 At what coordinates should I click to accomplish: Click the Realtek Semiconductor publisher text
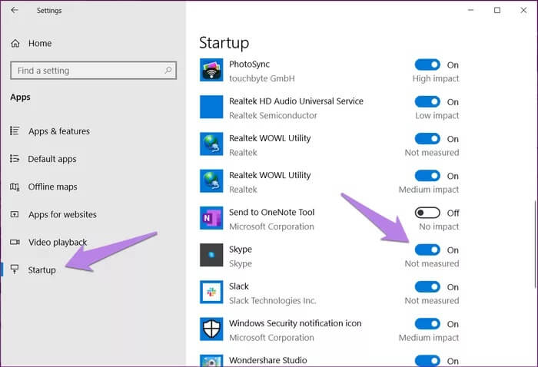[273, 115]
